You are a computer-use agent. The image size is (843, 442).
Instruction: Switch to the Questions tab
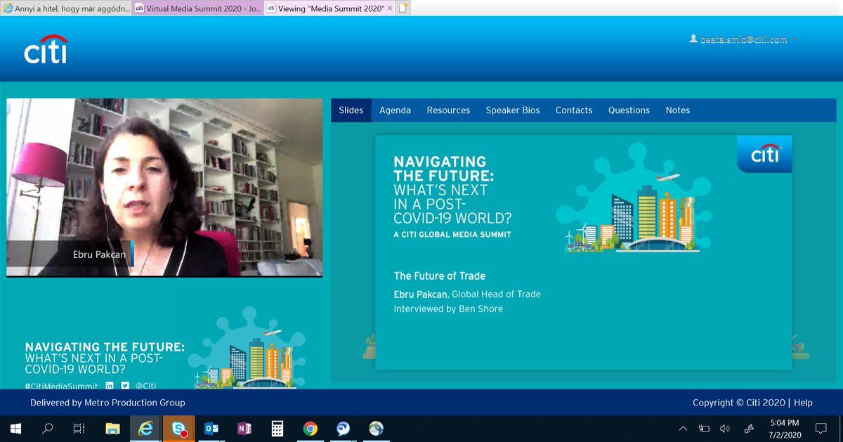(629, 110)
